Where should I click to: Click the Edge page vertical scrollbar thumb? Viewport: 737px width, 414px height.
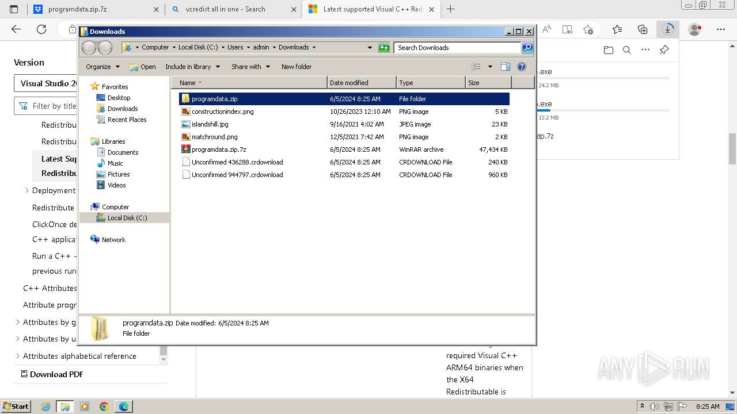tap(732, 148)
